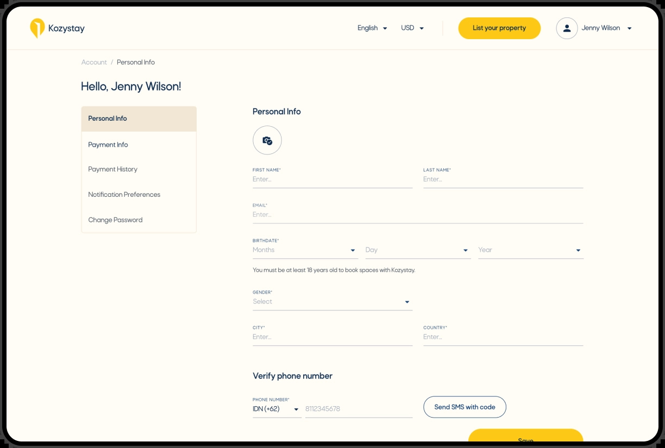Upload photo via camera icon
This screenshot has height=448, width=665.
[267, 140]
